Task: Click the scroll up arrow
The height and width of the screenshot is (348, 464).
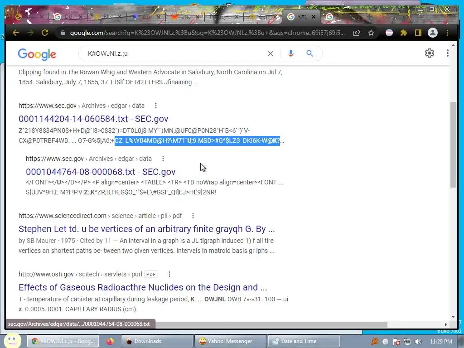Action: [453, 45]
